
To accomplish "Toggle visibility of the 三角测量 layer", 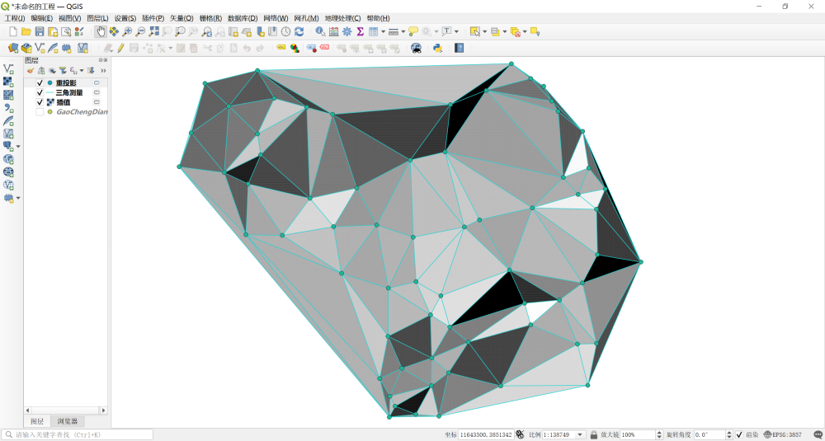I will click(x=40, y=92).
